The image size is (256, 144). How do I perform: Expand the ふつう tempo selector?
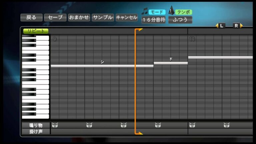coord(180,20)
